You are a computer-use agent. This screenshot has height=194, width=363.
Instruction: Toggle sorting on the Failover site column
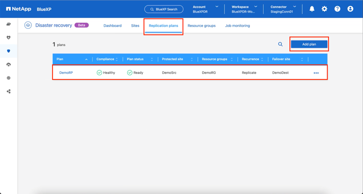tap(302, 59)
